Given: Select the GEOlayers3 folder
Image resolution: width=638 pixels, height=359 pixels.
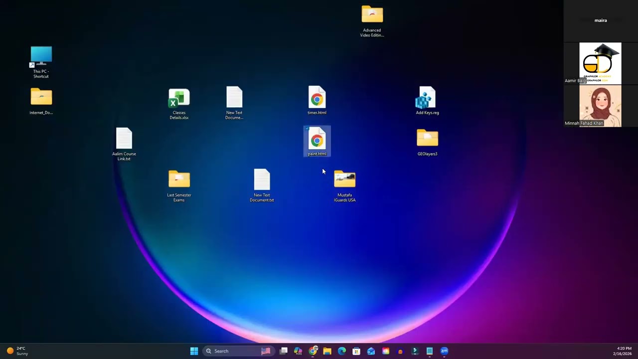Looking at the screenshot, I should (x=427, y=142).
